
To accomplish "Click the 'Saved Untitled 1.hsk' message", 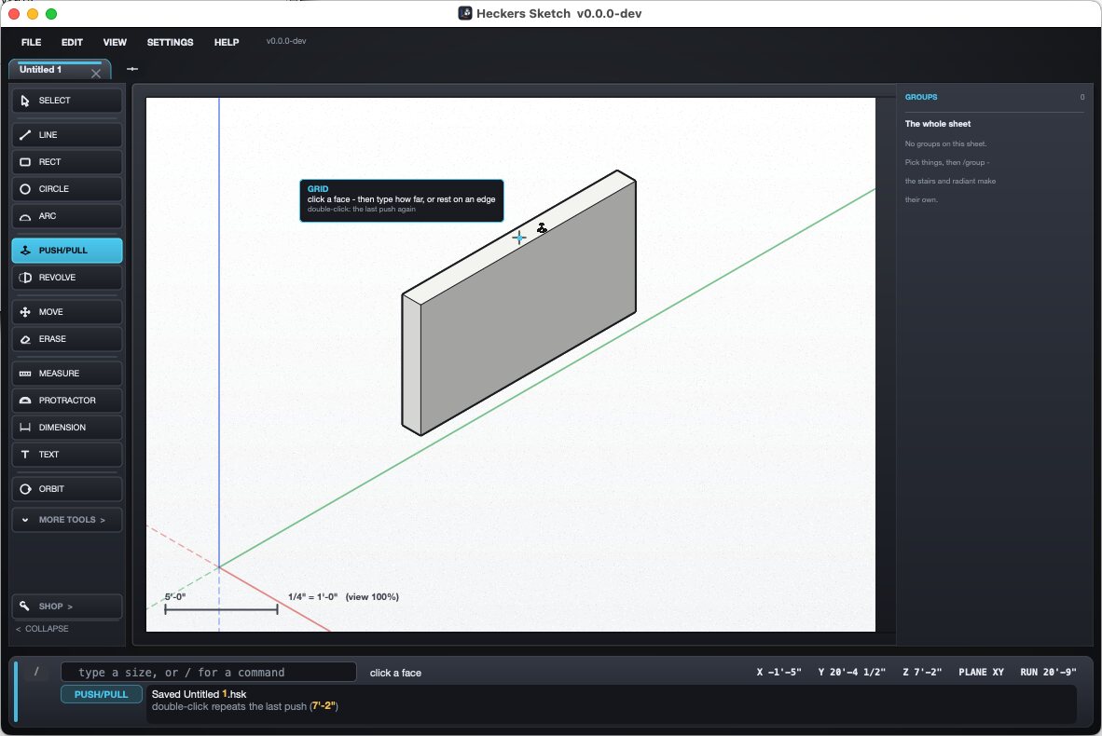I will pyautogui.click(x=199, y=694).
